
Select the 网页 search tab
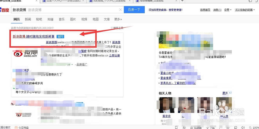click(17, 19)
